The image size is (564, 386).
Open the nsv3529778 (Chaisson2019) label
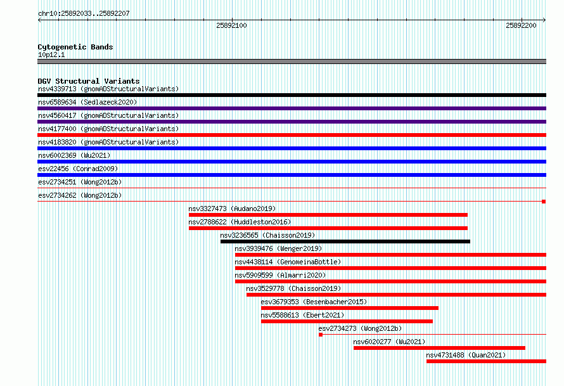[293, 288]
